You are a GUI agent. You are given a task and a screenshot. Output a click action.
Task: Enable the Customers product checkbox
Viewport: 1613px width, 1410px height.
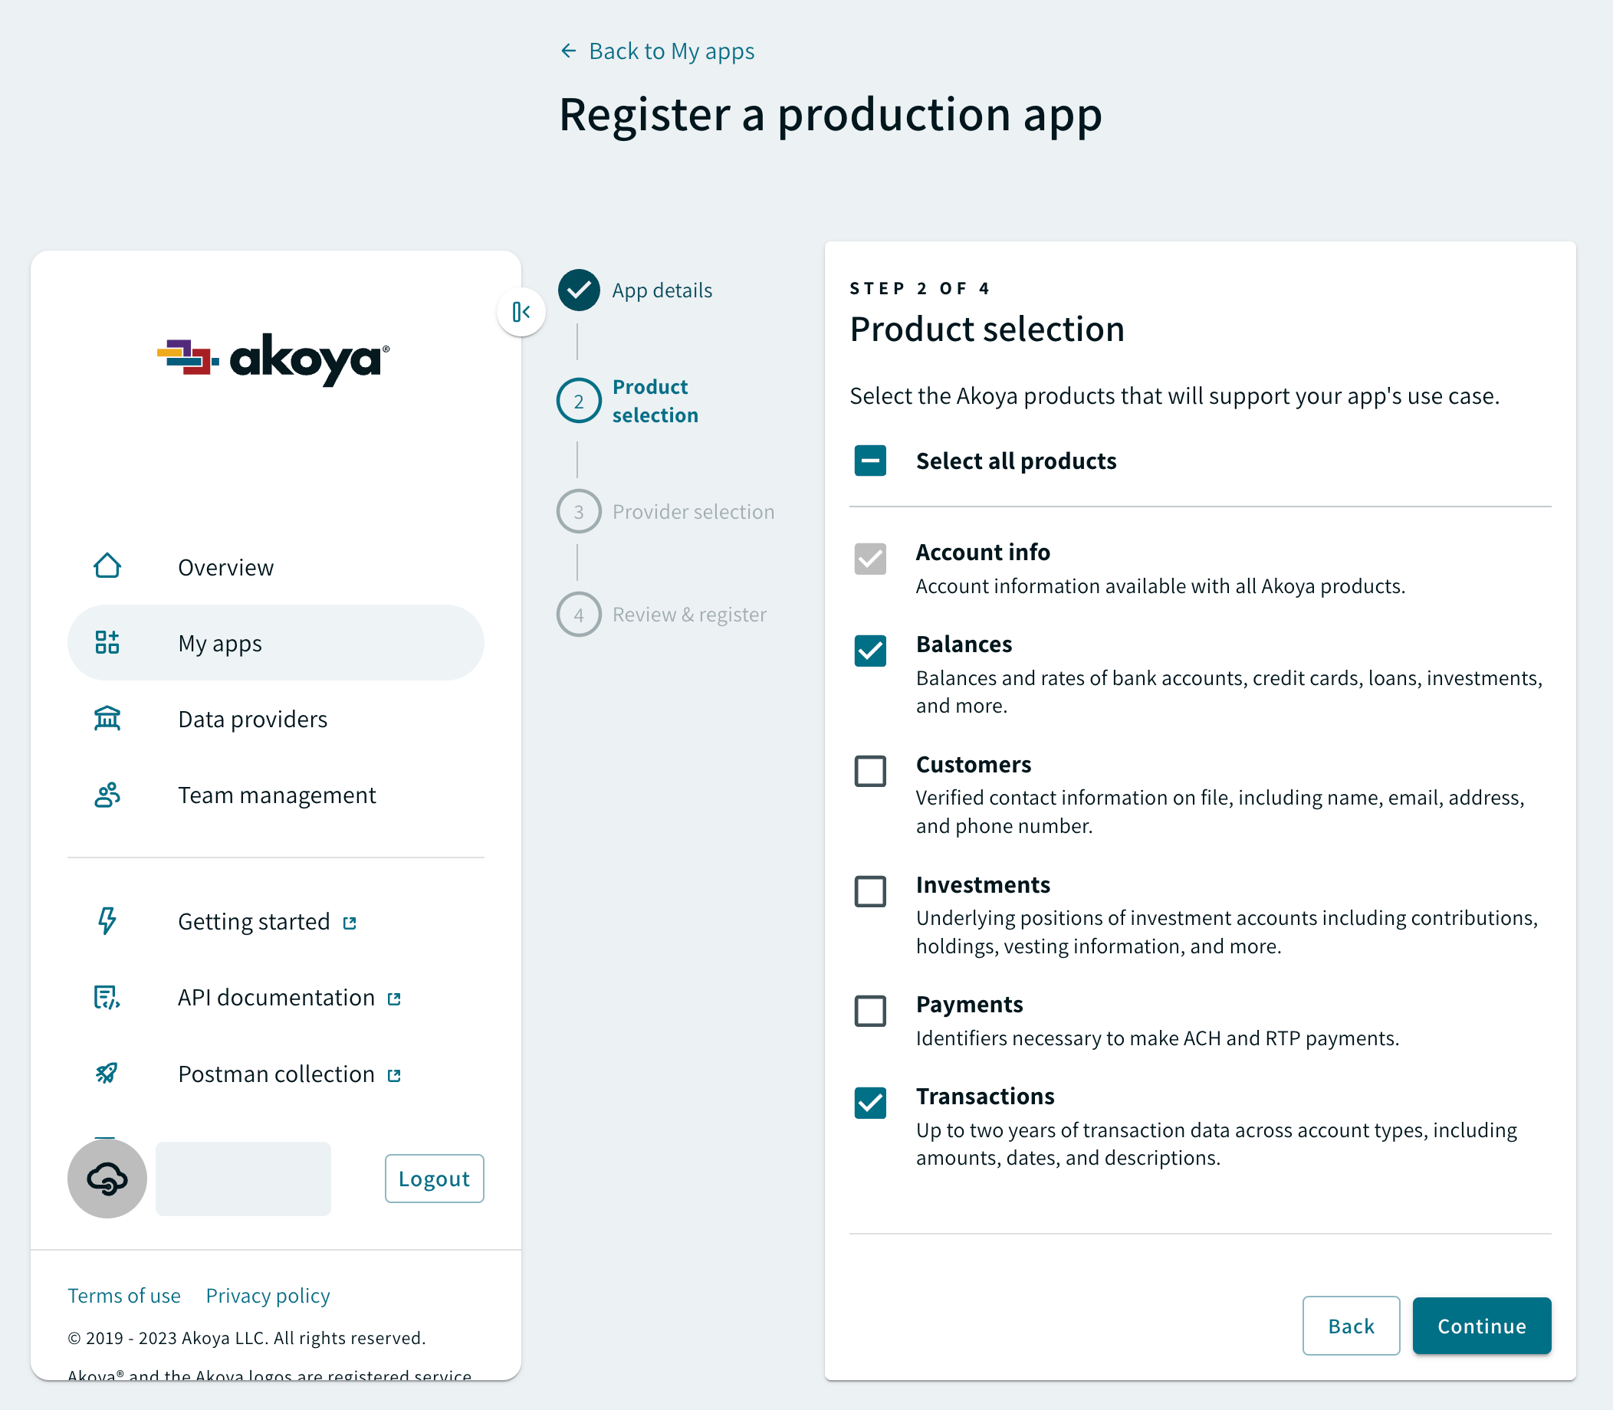click(870, 771)
